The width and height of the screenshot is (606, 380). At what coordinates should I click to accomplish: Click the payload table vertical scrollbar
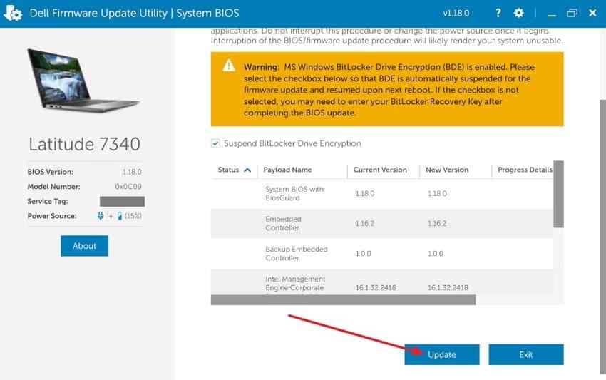tap(558, 194)
